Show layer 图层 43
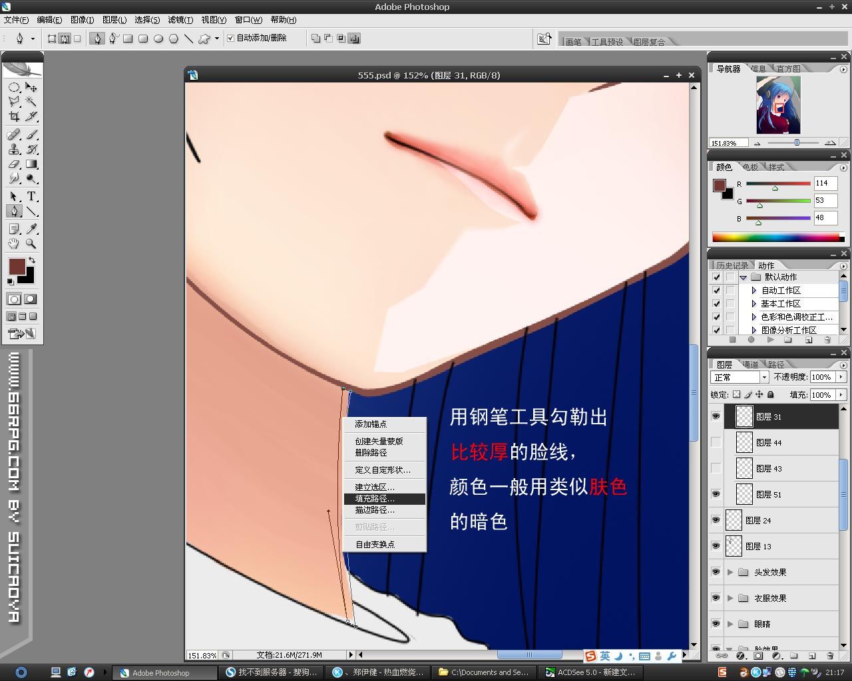852x681 pixels. click(716, 468)
